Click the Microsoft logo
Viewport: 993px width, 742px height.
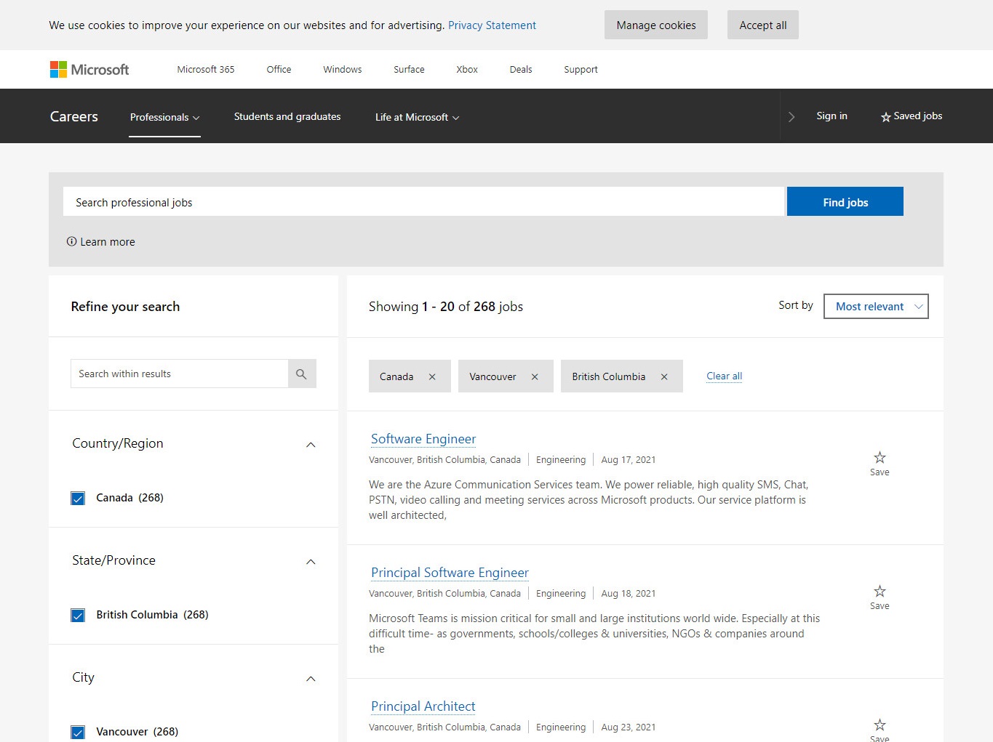[x=89, y=70]
